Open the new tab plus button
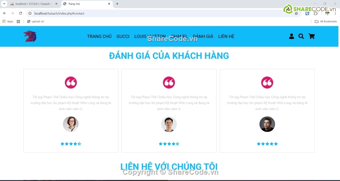The width and height of the screenshot is (340, 181). click(x=117, y=4)
